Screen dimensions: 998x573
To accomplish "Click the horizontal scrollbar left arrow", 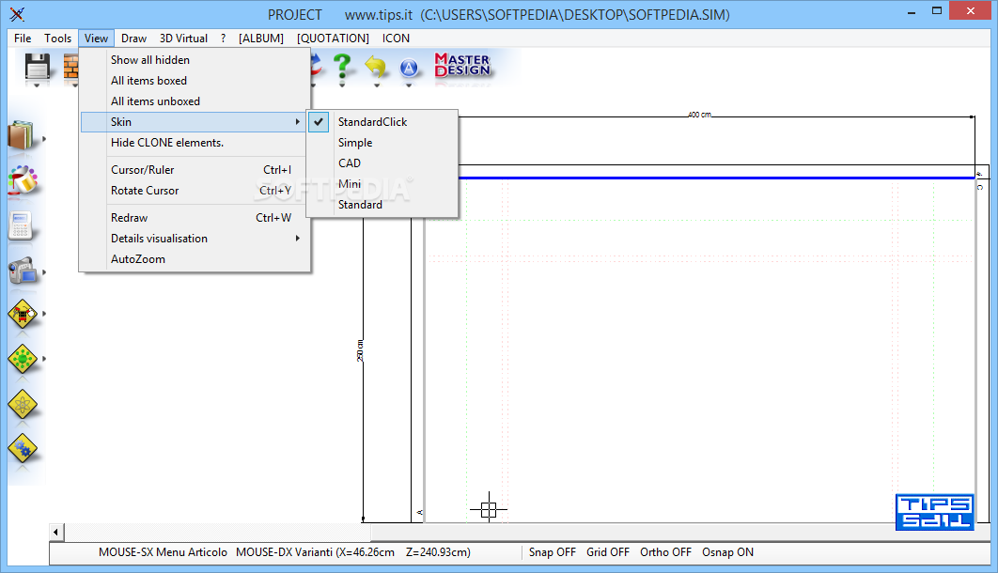I will 56,532.
